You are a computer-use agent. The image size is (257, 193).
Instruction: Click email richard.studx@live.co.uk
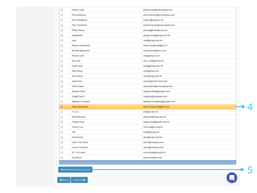point(155,51)
